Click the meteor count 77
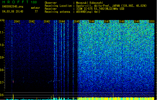The height and width of the screenshot is (100, 157). click(x=36, y=11)
